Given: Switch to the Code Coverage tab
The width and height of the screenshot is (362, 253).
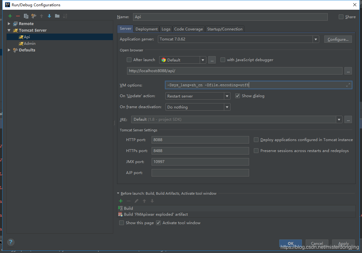Looking at the screenshot, I should pyautogui.click(x=188, y=29).
